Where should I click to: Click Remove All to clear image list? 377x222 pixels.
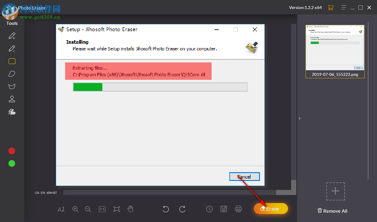[332, 211]
